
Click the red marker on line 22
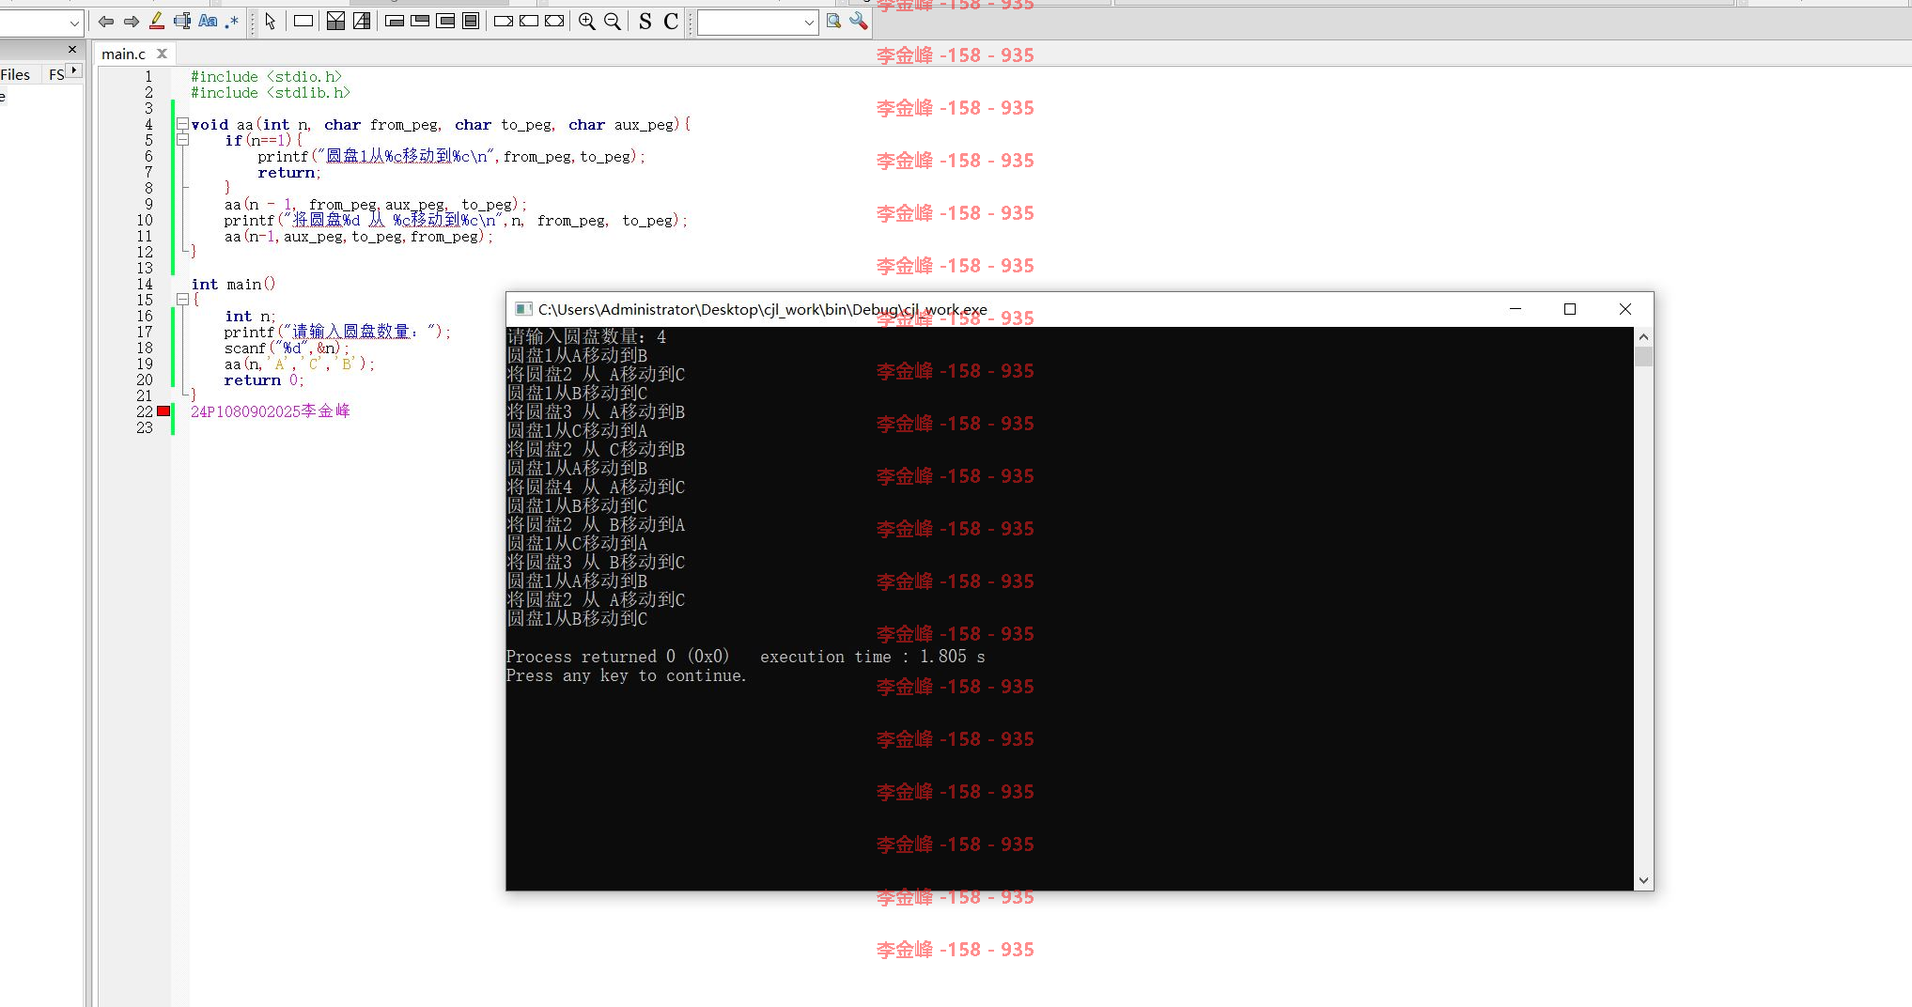point(163,411)
